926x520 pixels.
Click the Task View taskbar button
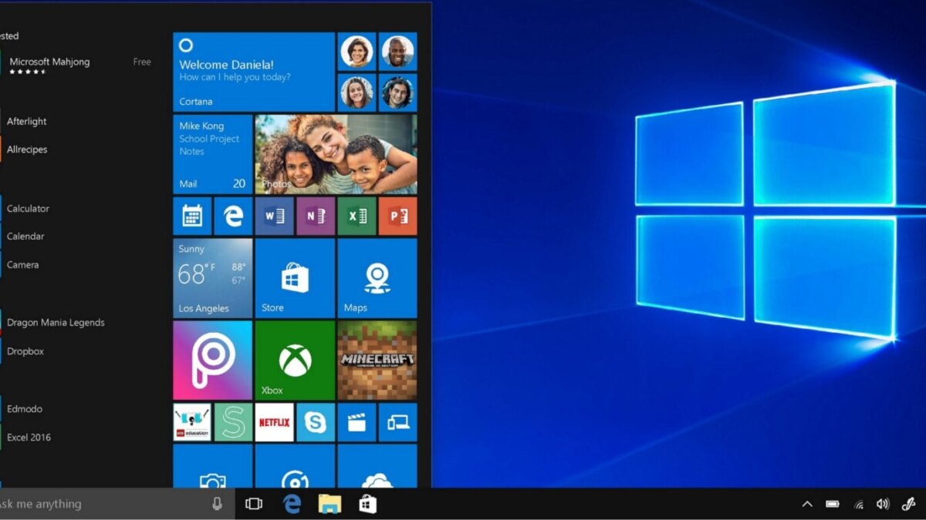pyautogui.click(x=253, y=504)
